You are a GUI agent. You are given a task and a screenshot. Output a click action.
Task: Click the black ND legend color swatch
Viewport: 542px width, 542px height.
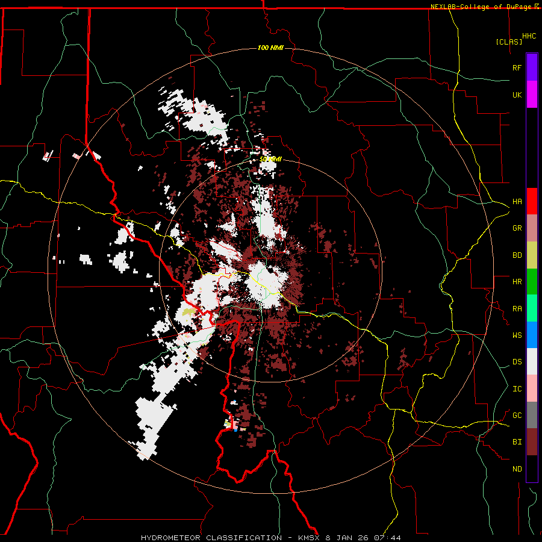click(532, 469)
